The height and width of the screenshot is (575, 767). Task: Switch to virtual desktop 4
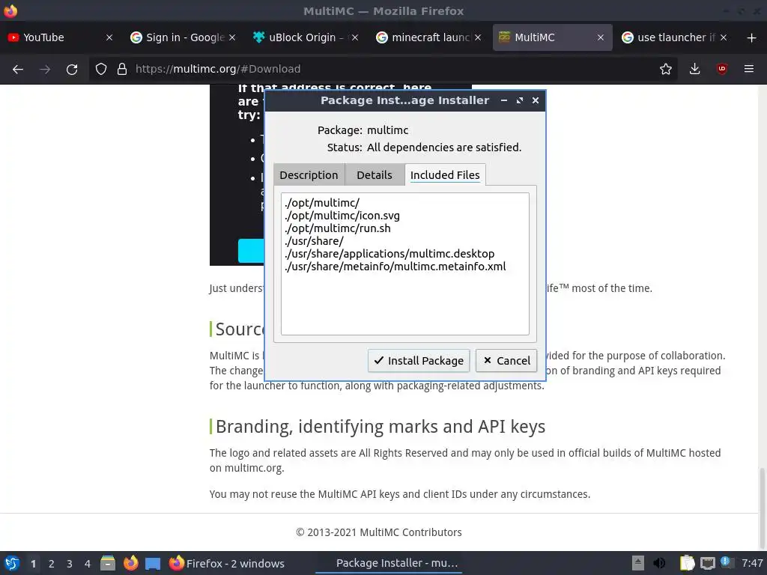coord(88,564)
